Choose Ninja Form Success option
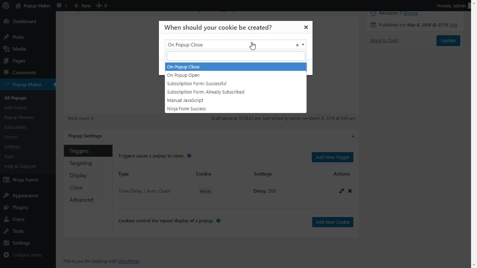The image size is (477, 268). 236,109
